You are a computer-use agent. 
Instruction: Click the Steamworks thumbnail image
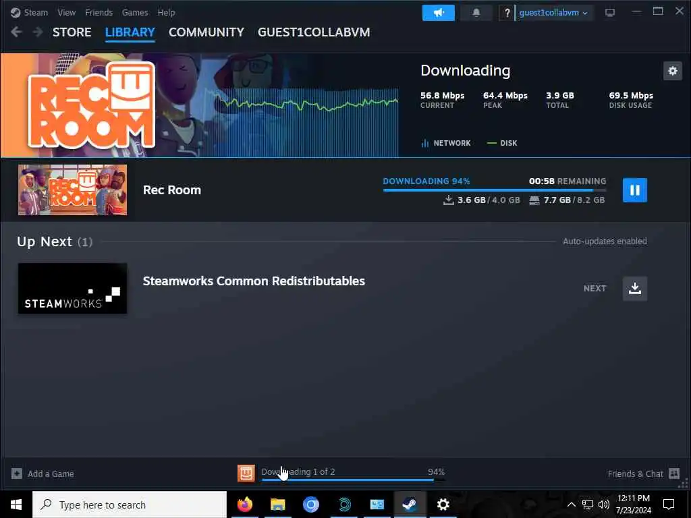click(x=73, y=289)
